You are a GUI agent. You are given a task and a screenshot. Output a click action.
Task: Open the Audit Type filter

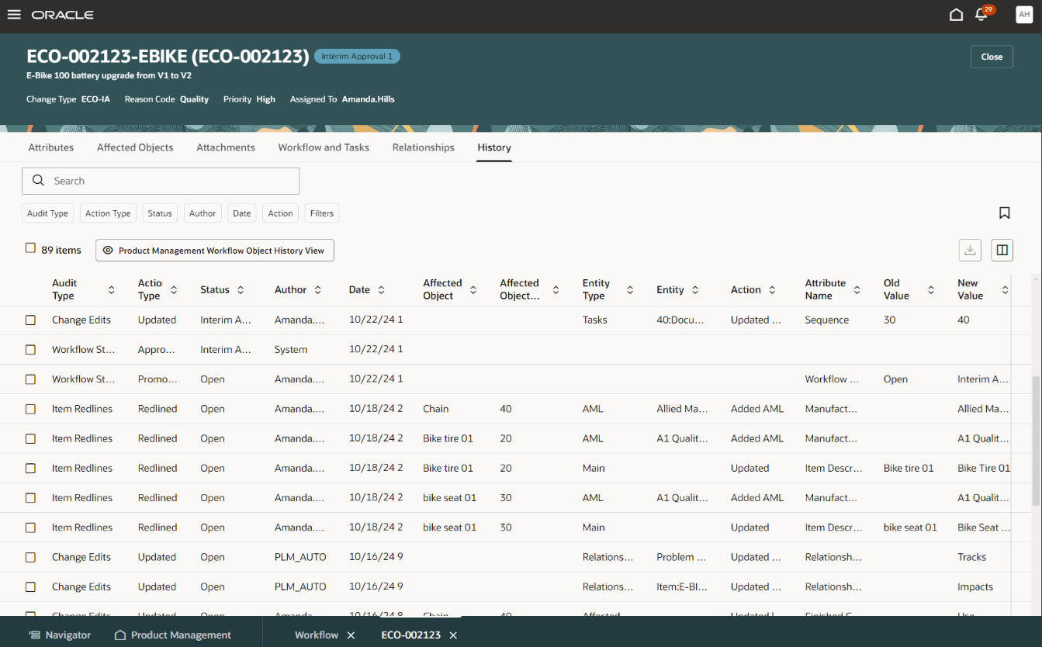tap(48, 213)
